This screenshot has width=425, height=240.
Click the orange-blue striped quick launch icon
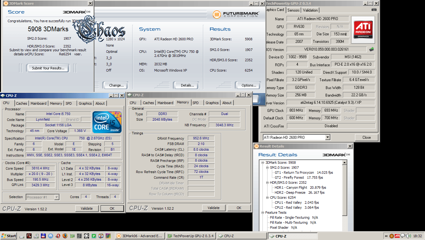pyautogui.click(x=101, y=236)
